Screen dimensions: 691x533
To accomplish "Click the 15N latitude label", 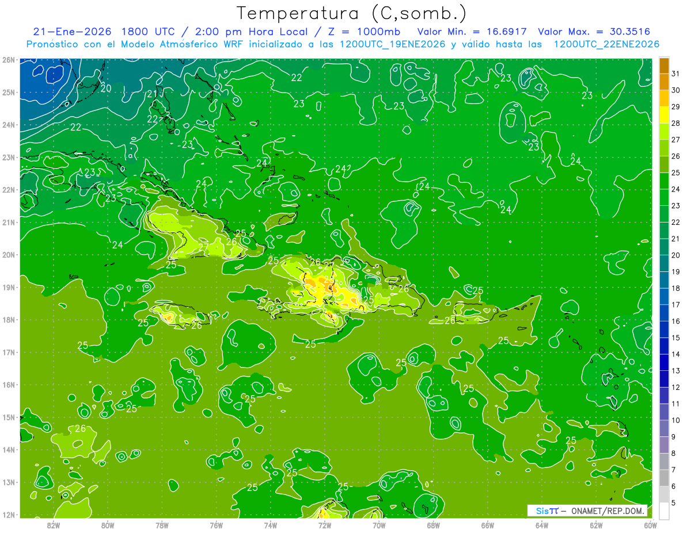I will click(8, 417).
